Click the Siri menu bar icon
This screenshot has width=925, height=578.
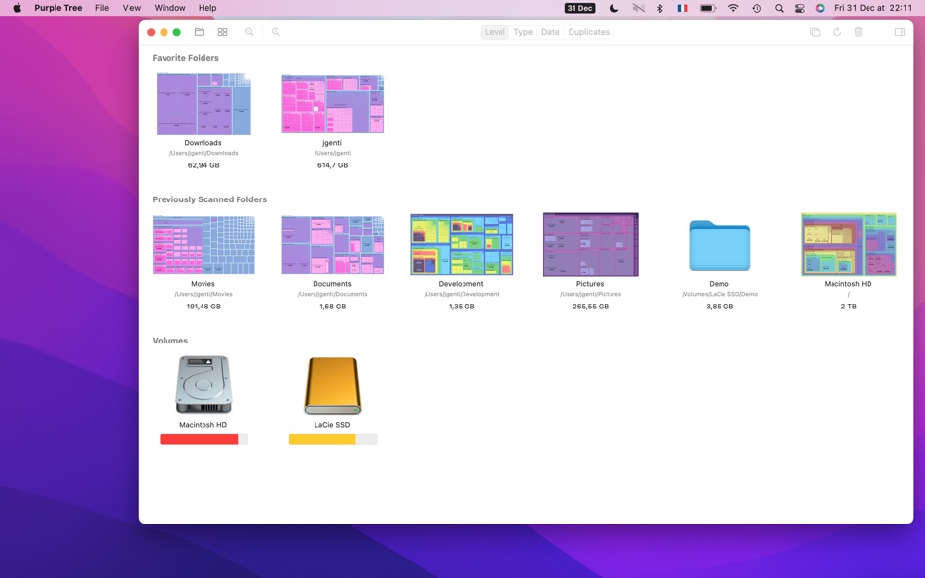(820, 8)
